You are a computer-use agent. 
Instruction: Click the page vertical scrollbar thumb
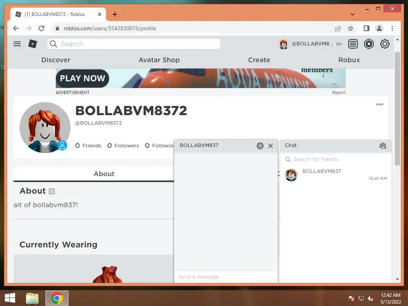pos(397,109)
